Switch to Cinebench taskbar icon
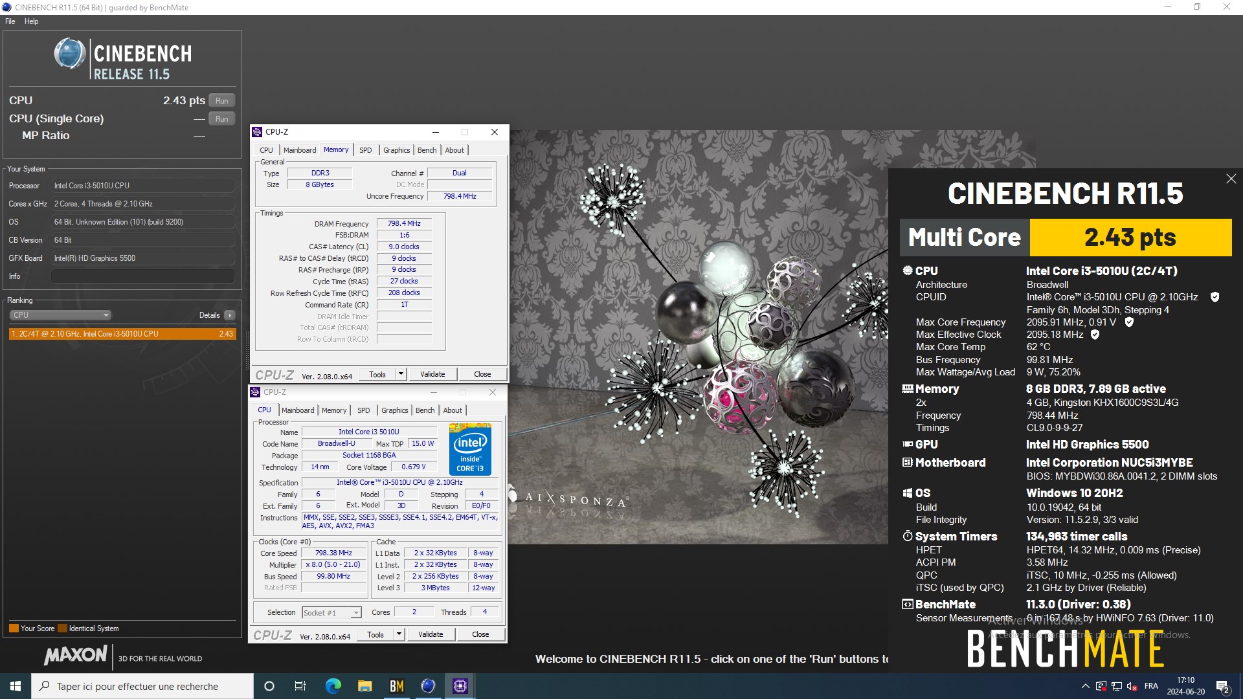Viewport: 1243px width, 699px height. pos(428,686)
